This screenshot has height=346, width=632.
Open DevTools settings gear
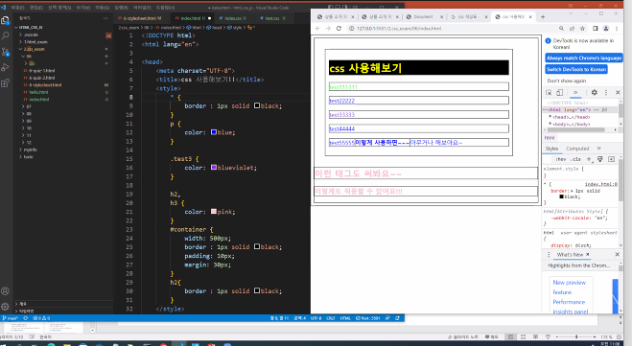click(595, 93)
